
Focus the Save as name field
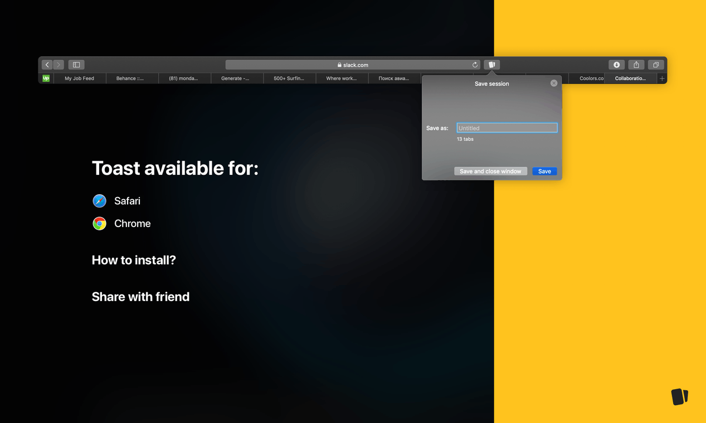coord(507,128)
